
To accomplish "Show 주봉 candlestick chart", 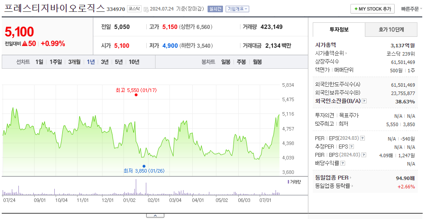I will [241, 62].
